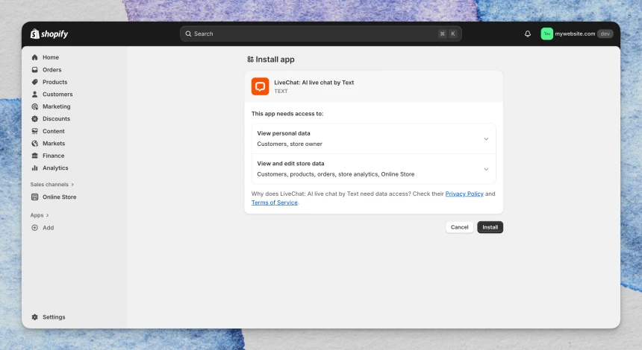Click the Finance bank icon
The height and width of the screenshot is (350, 642).
35,156
